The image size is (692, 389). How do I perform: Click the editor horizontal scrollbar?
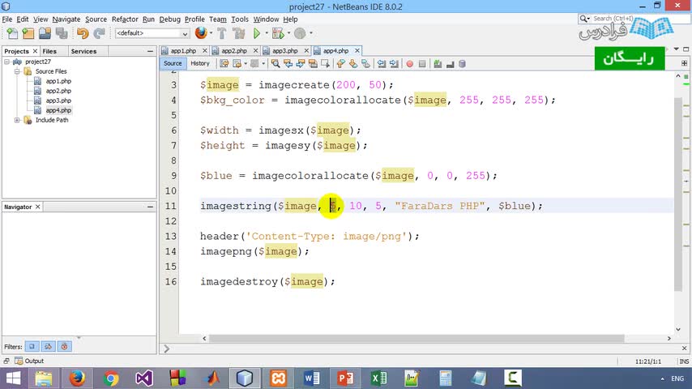416,338
